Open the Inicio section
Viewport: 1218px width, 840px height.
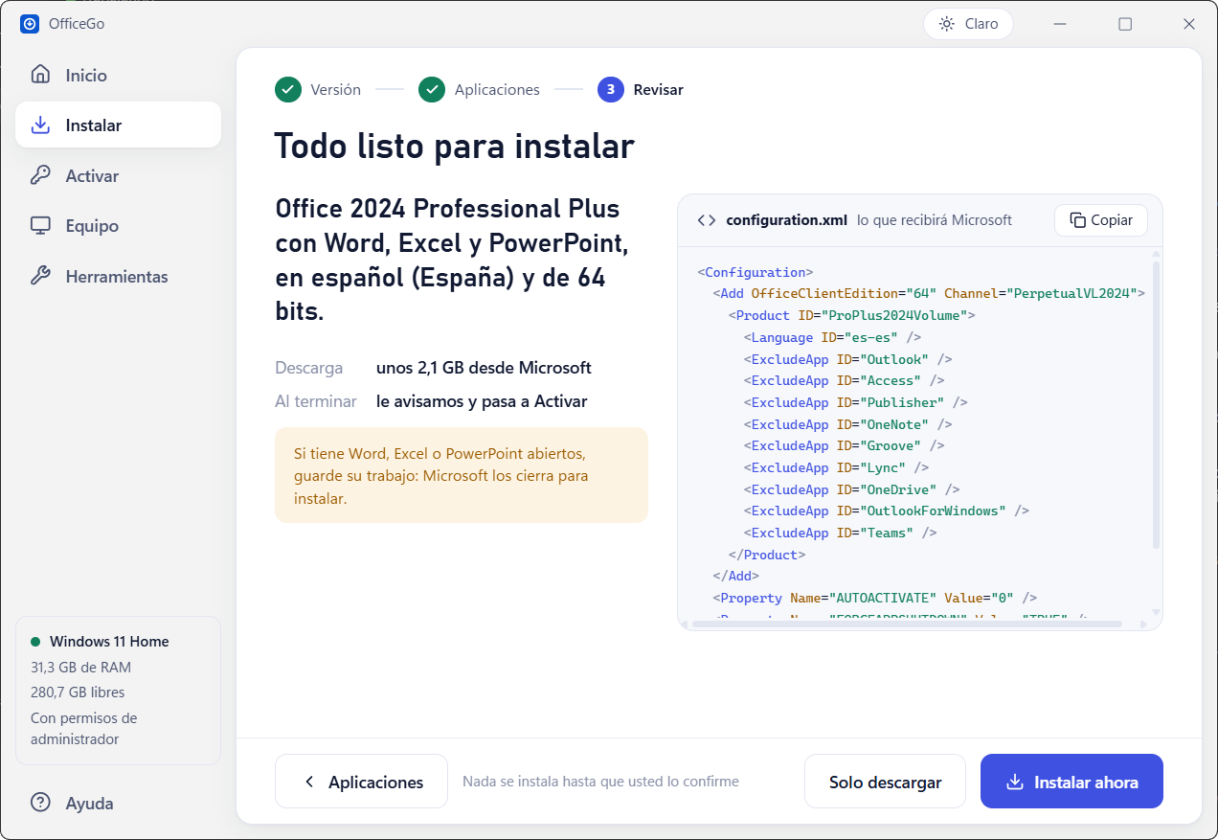[118, 75]
